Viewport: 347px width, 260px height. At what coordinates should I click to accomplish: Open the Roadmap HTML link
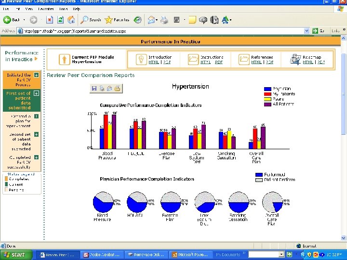point(308,62)
